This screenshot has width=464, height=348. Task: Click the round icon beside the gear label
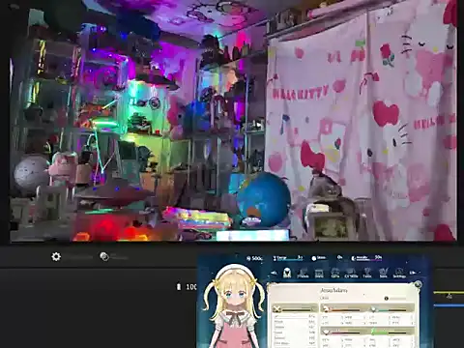point(104,256)
